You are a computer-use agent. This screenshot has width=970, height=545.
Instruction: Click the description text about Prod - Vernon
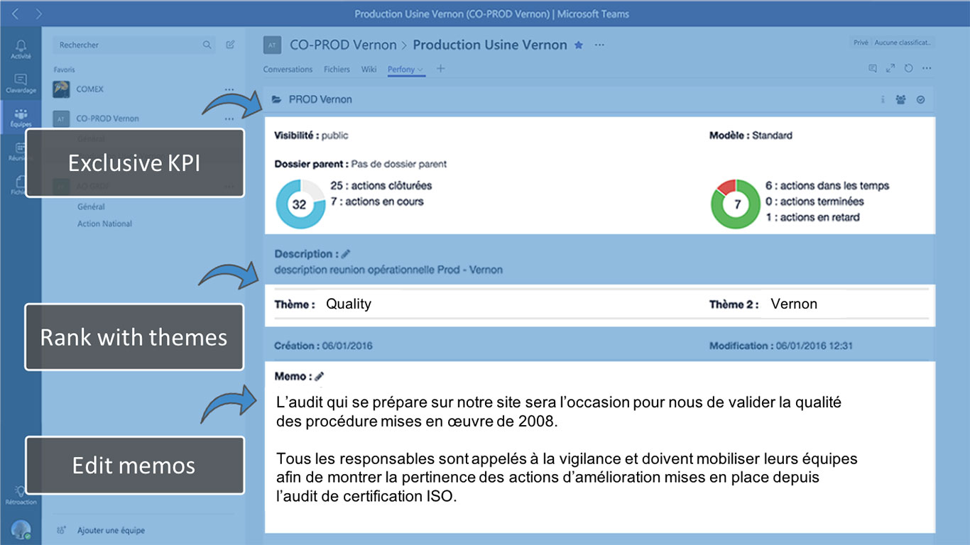click(388, 270)
